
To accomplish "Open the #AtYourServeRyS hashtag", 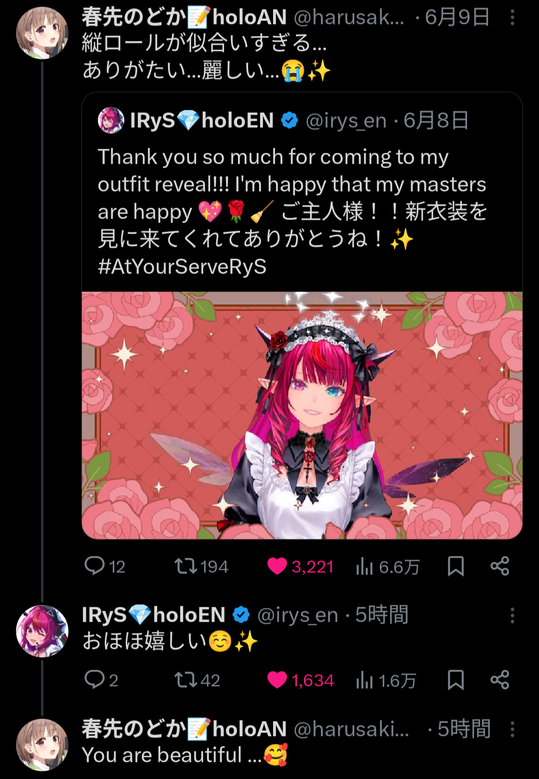I will tap(182, 266).
